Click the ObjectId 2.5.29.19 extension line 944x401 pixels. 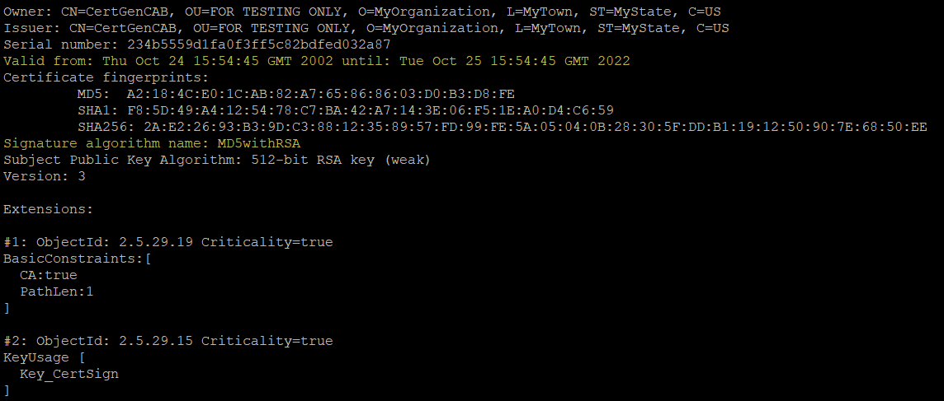168,242
